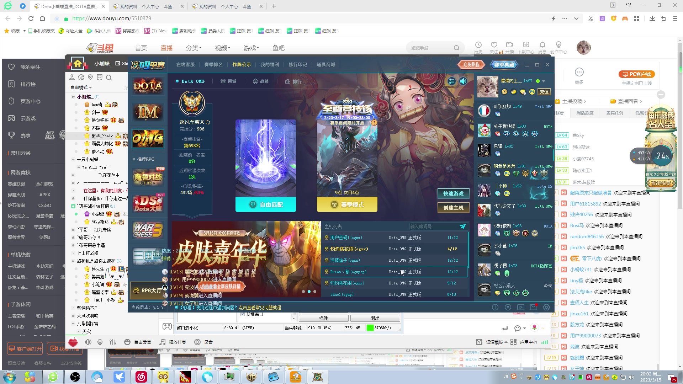Click Douyu 历史 history clock icon
683x384 pixels.
tap(478, 47)
